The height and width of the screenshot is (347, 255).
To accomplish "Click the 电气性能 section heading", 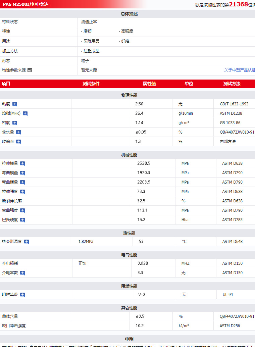I will (x=129, y=255).
